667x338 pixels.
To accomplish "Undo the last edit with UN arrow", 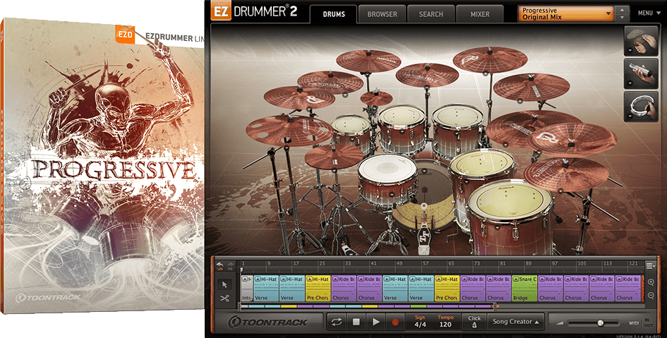I will [220, 266].
